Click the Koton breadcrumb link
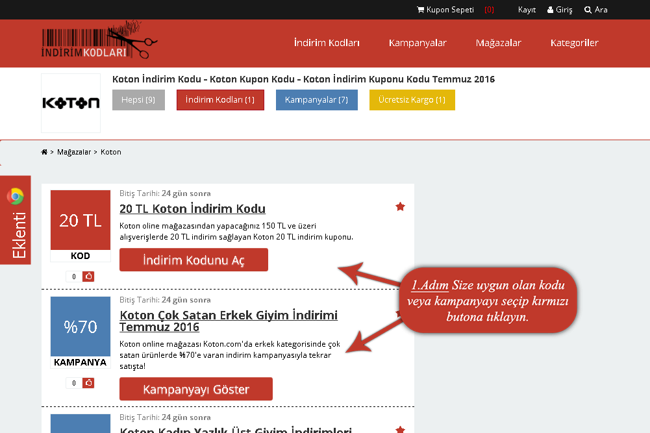The image size is (650, 433). 110,152
